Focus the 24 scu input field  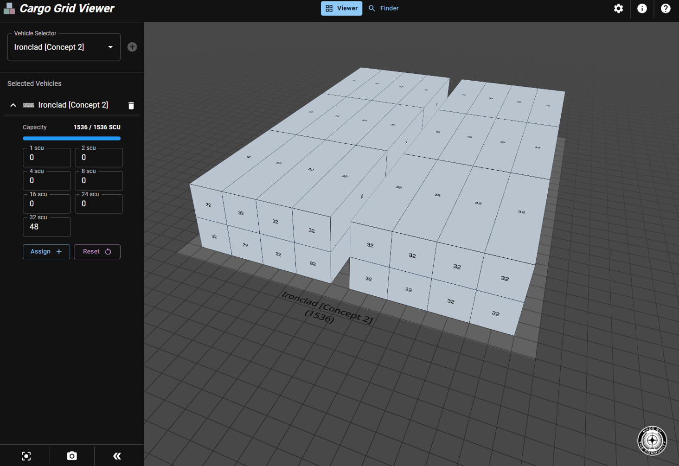click(99, 204)
